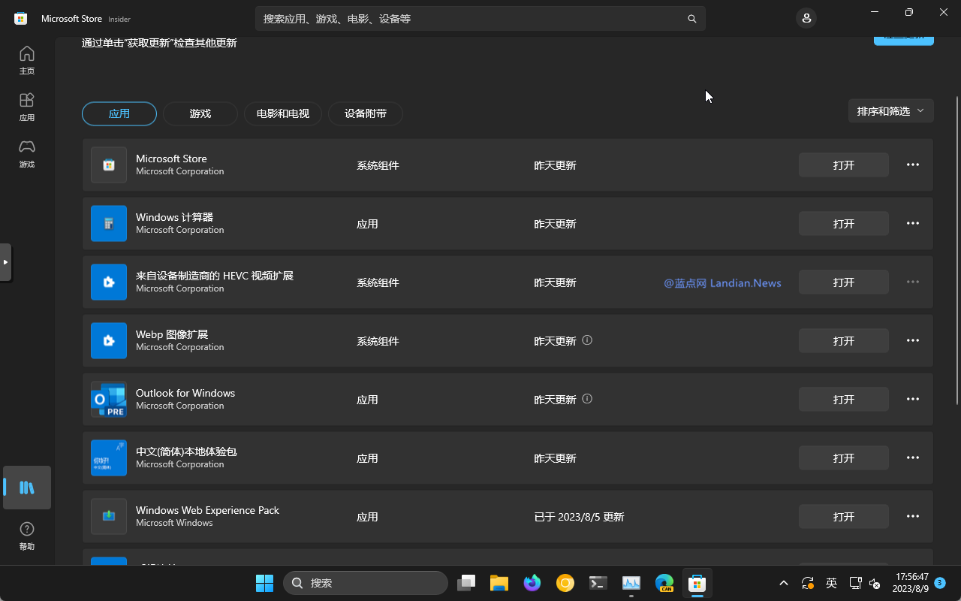Click the Windows Web Experience Pack icon

coord(109,517)
